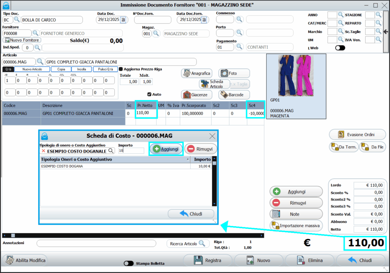Enable Aggiorna Prezzo Riga checkbox
390x273 pixels.
[121, 69]
